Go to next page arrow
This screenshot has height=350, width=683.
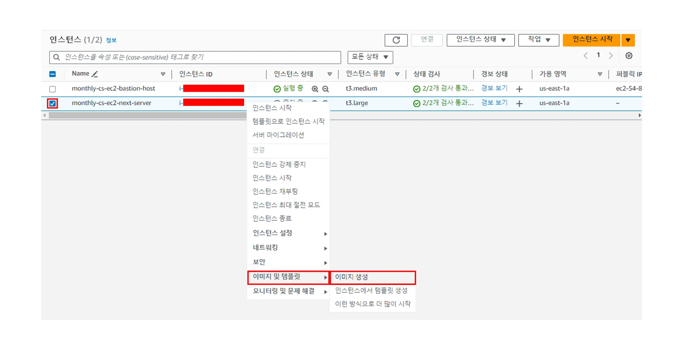click(611, 56)
